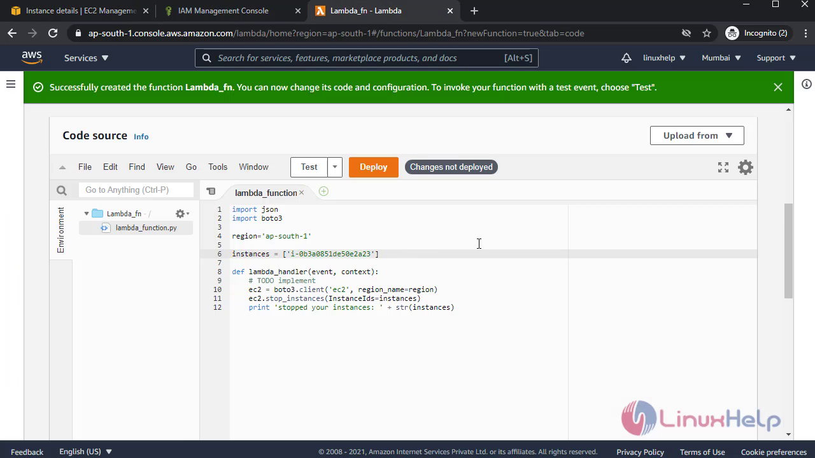The height and width of the screenshot is (458, 815).
Task: Open the Incognito profile indicator
Action: pos(756,33)
